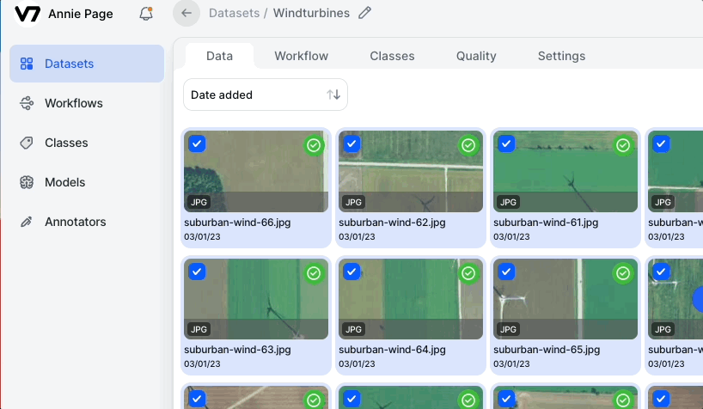This screenshot has height=409, width=703.
Task: Uncheck suburban-wind-65.jpg checkbox
Action: point(507,272)
